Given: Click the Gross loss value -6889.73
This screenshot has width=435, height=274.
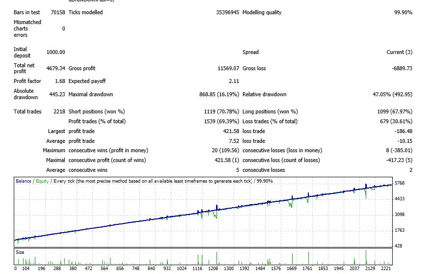Looking at the screenshot, I should [x=402, y=69].
